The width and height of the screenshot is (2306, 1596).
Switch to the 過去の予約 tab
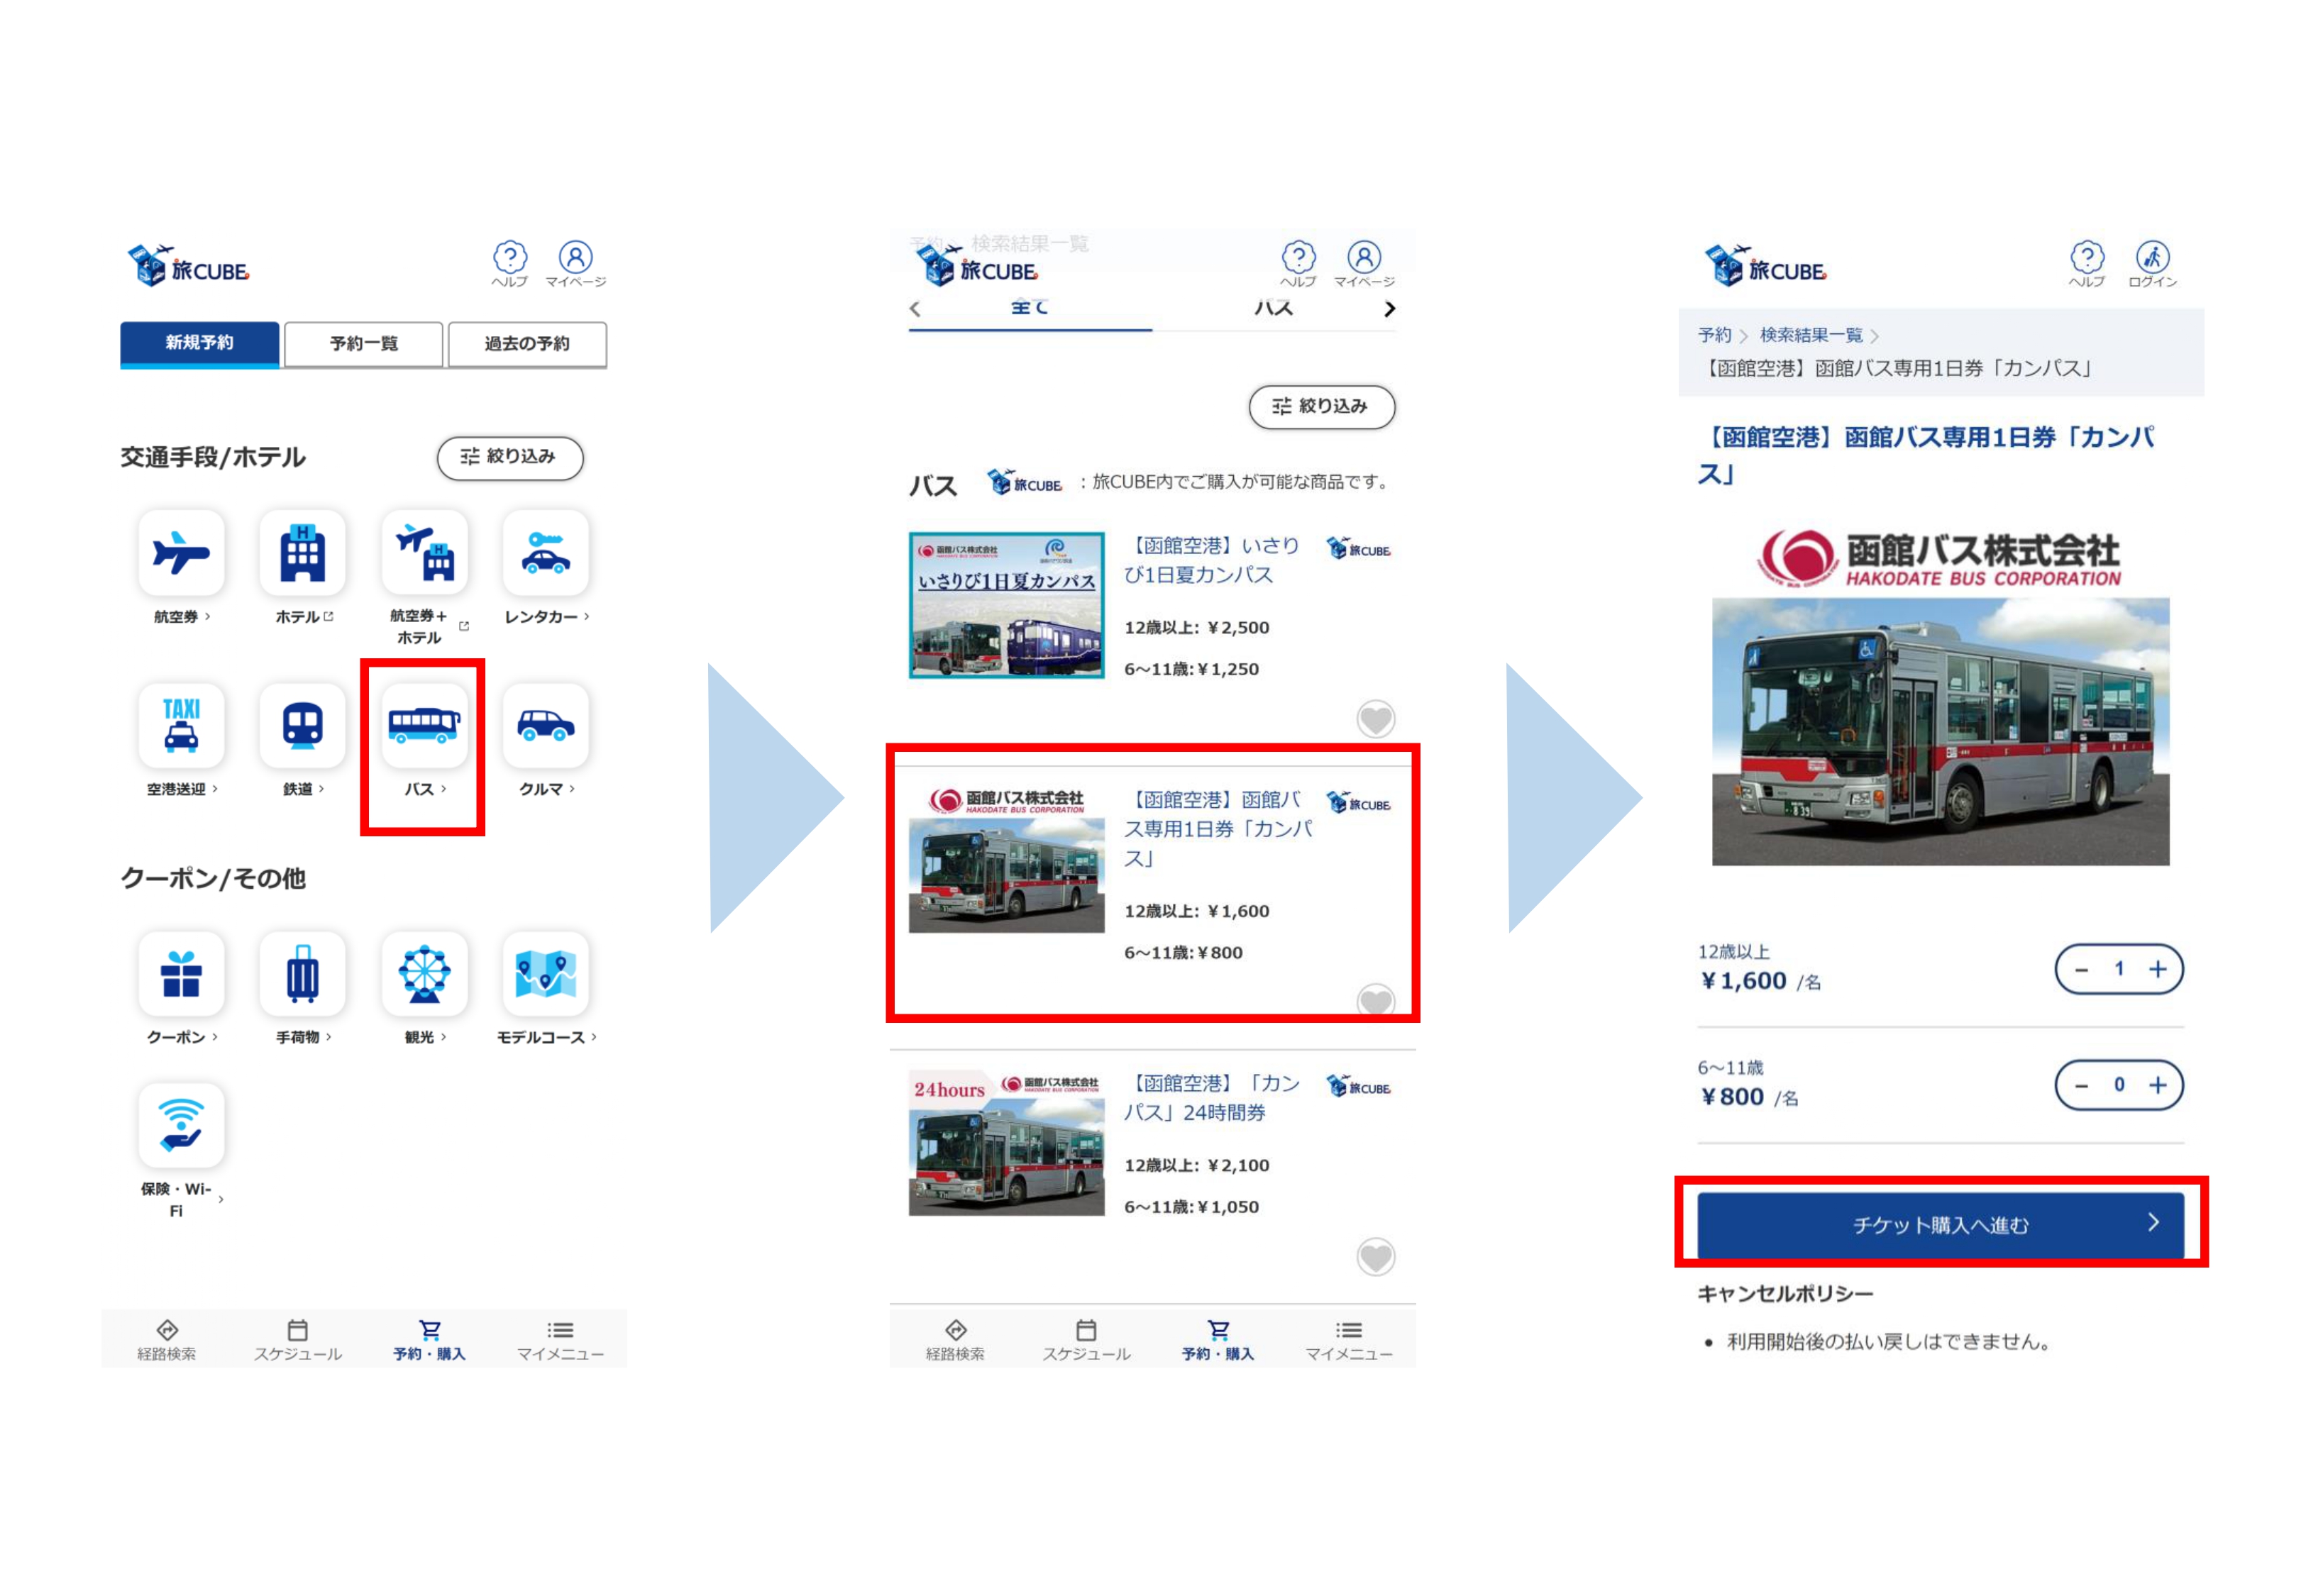528,343
